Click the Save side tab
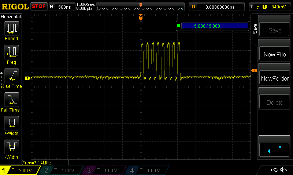293x175 pixels. point(255,29)
